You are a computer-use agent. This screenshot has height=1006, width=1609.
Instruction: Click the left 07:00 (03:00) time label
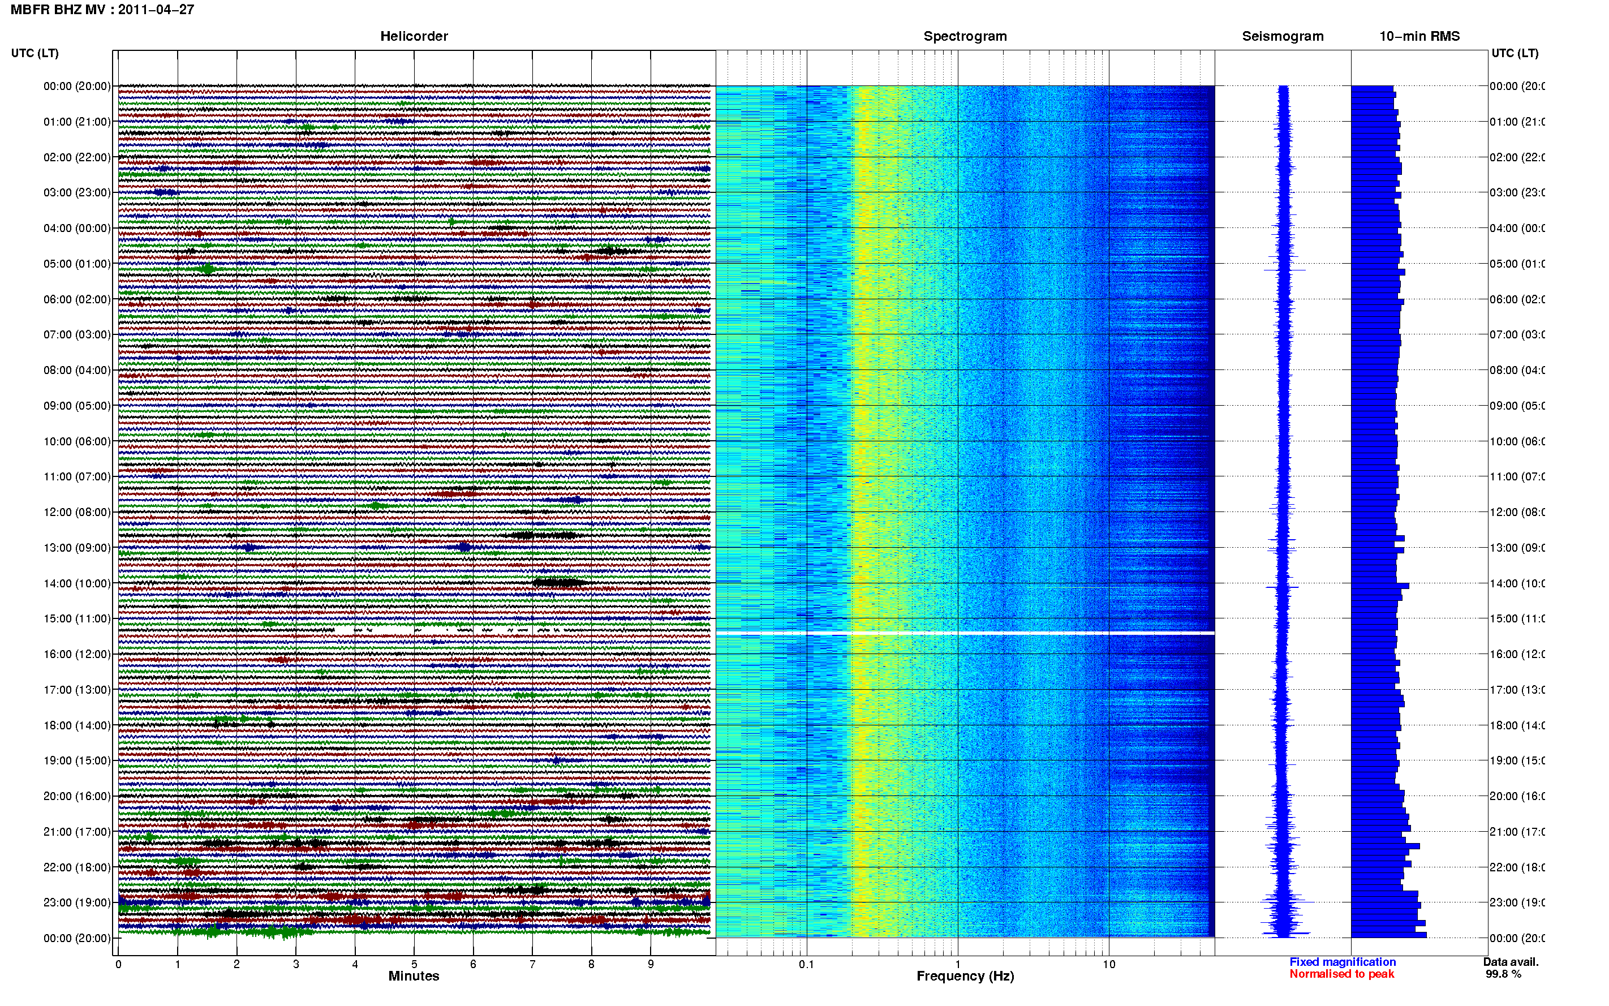(x=77, y=334)
